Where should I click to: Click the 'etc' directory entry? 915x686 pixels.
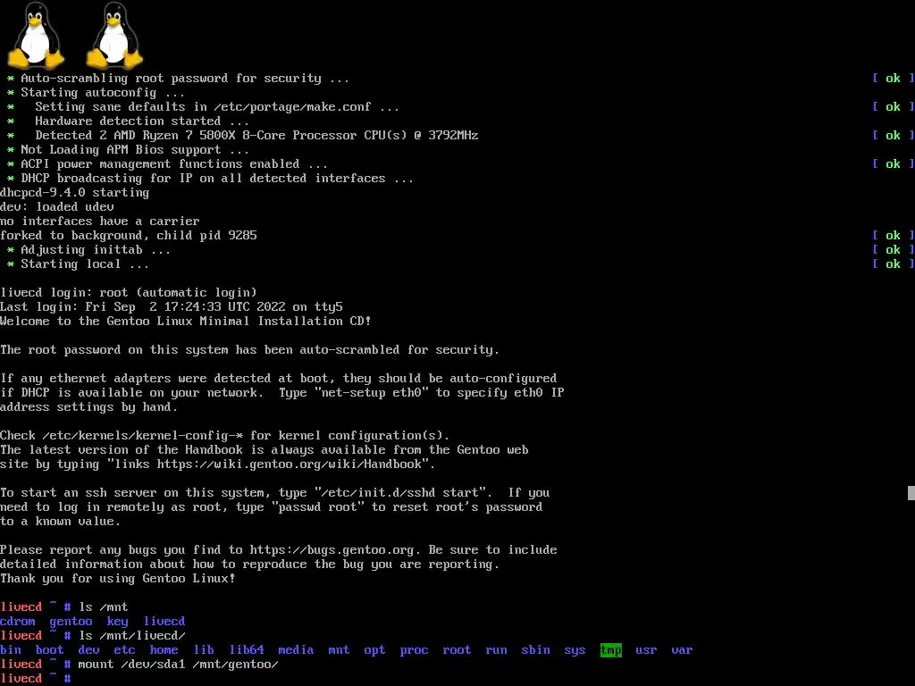tap(124, 650)
